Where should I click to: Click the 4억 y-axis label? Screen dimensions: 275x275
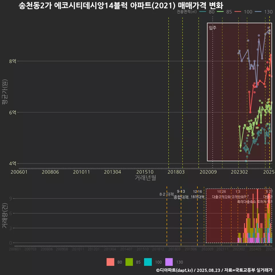coord(13,164)
